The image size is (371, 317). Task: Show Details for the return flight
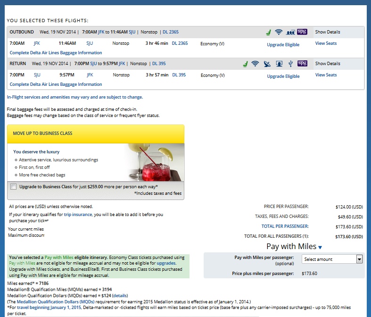(x=328, y=64)
